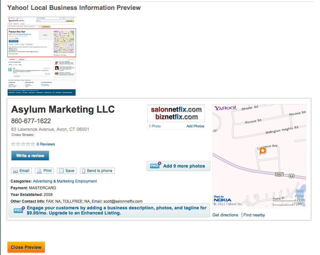The height and width of the screenshot is (255, 320).
Task: Click the Print printer button
Action: pyautogui.click(x=44, y=171)
